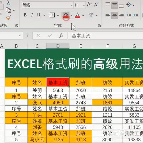Open the fill color palette arrow
The height and width of the screenshot is (143, 143).
71,15
